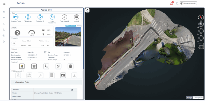Select Projet Digitalisé state icon
205x101 pixels.
64,17
